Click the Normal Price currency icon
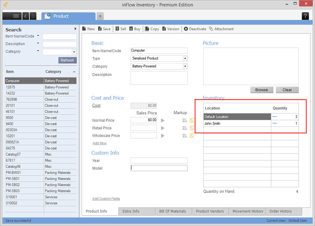The image size is (315, 226). [192, 120]
